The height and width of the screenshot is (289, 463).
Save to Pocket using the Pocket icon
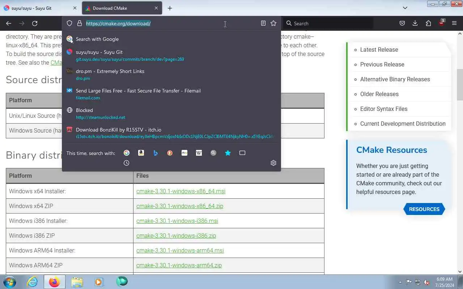point(402,23)
